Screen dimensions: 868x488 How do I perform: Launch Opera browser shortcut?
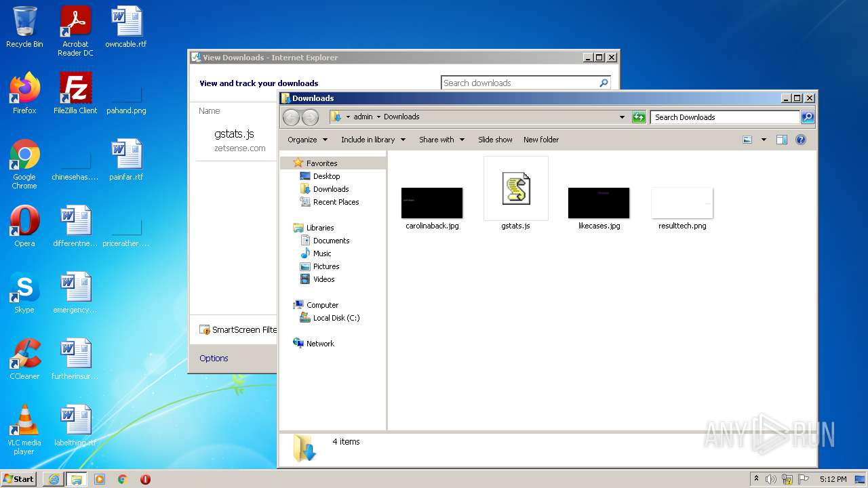click(24, 226)
